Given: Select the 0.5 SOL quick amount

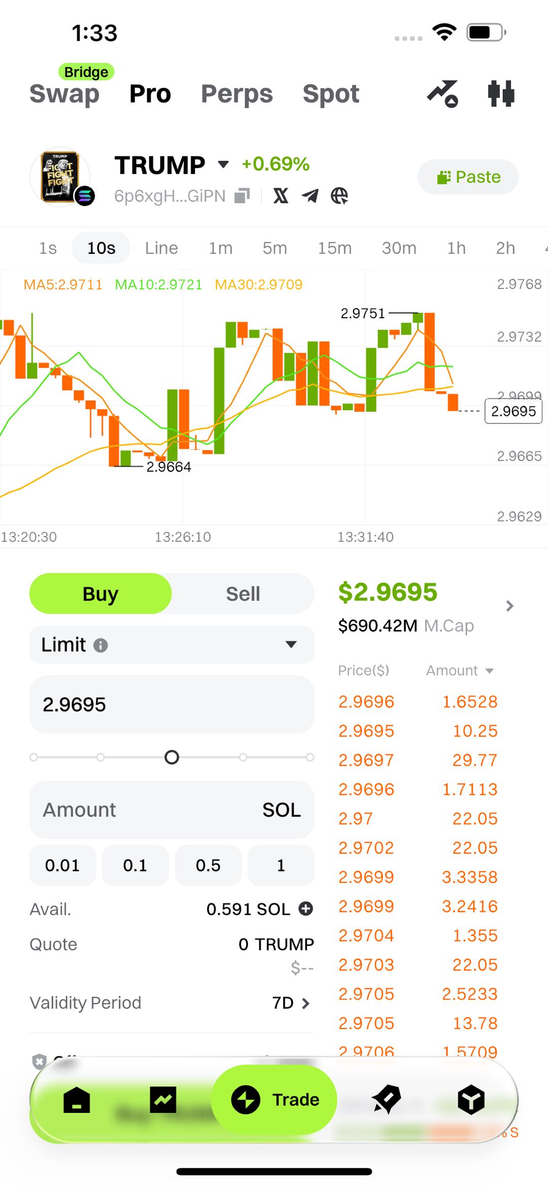Looking at the screenshot, I should (208, 865).
